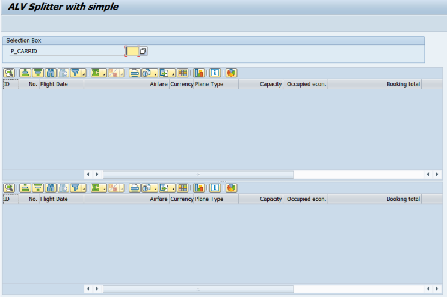Click Find Next icon in lower grid toolbar
Screen dimensions: 447x297
click(x=63, y=188)
